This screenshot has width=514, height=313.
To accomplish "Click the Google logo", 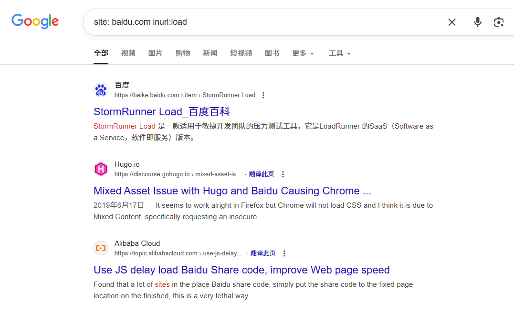I will [35, 21].
